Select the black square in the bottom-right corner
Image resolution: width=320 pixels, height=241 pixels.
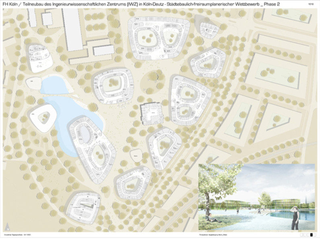tap(311, 235)
